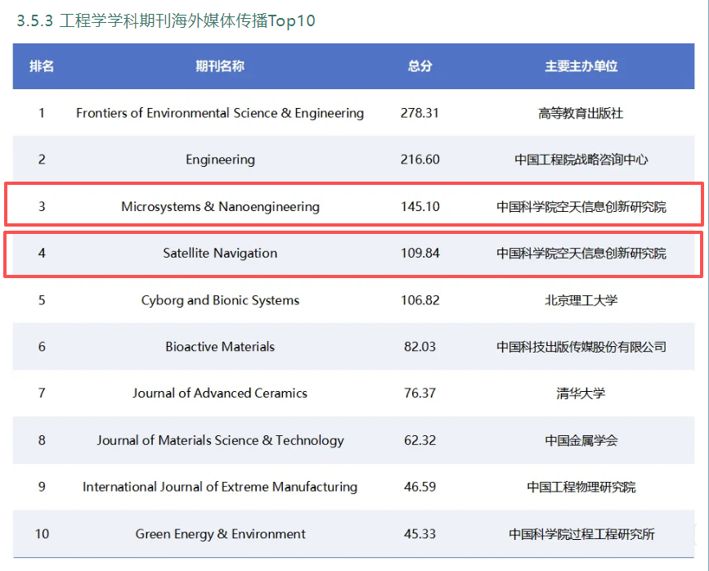Select International Journal of Extreme Manufacturing

coord(220,487)
